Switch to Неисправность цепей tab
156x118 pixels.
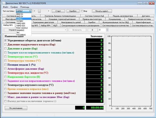coord(71,22)
